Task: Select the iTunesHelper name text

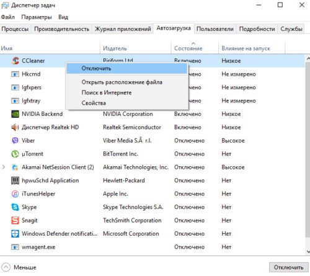Action: coord(38,194)
